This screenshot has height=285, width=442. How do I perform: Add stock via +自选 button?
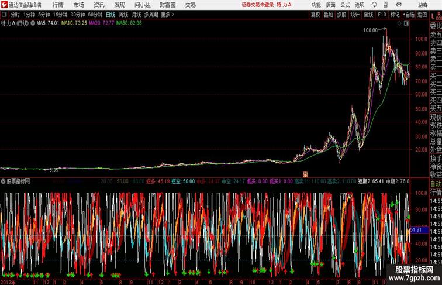coord(409,15)
